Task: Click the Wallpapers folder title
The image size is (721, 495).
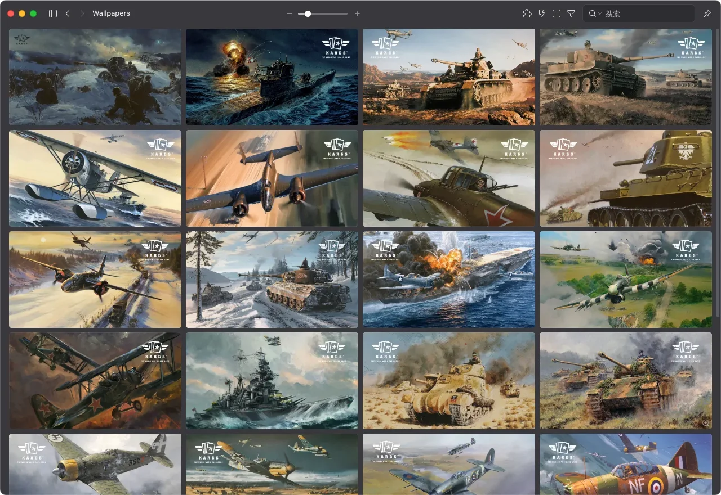Action: click(x=111, y=13)
